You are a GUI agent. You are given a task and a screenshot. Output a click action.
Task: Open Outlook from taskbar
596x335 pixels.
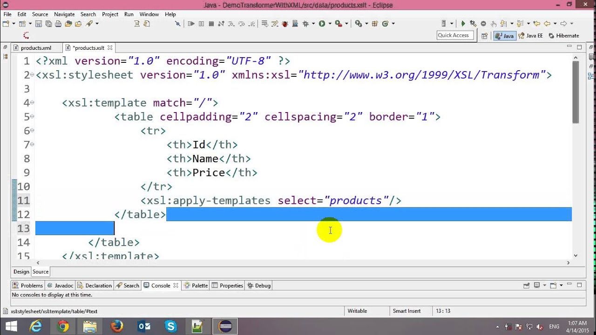pos(144,327)
